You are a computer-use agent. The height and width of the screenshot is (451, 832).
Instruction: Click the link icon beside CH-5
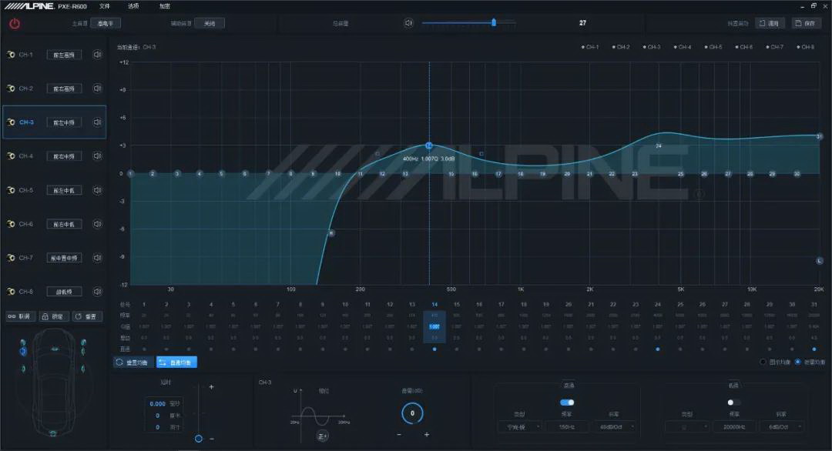coord(11,190)
